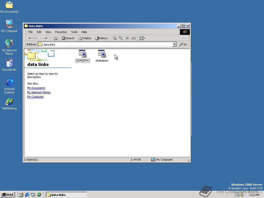The image size is (264, 198).
Task: Click the system tray clock 3:22 PM
Action: pyautogui.click(x=254, y=195)
